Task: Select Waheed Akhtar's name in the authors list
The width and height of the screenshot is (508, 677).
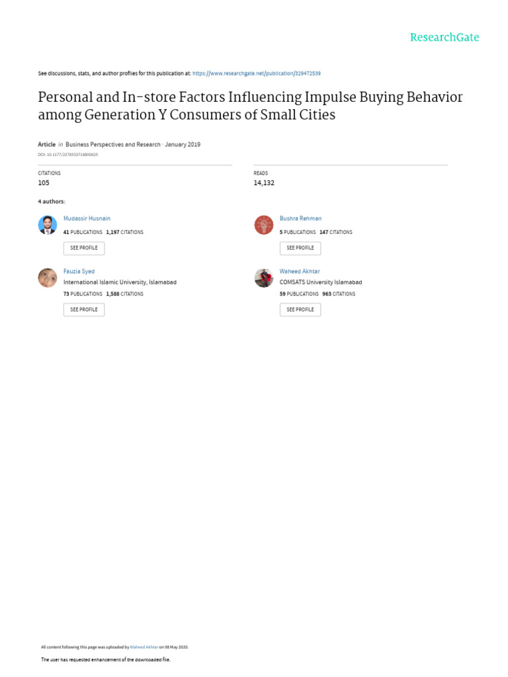Action: pos(300,271)
